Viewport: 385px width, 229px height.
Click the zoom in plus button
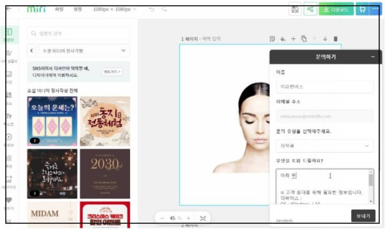(x=188, y=218)
